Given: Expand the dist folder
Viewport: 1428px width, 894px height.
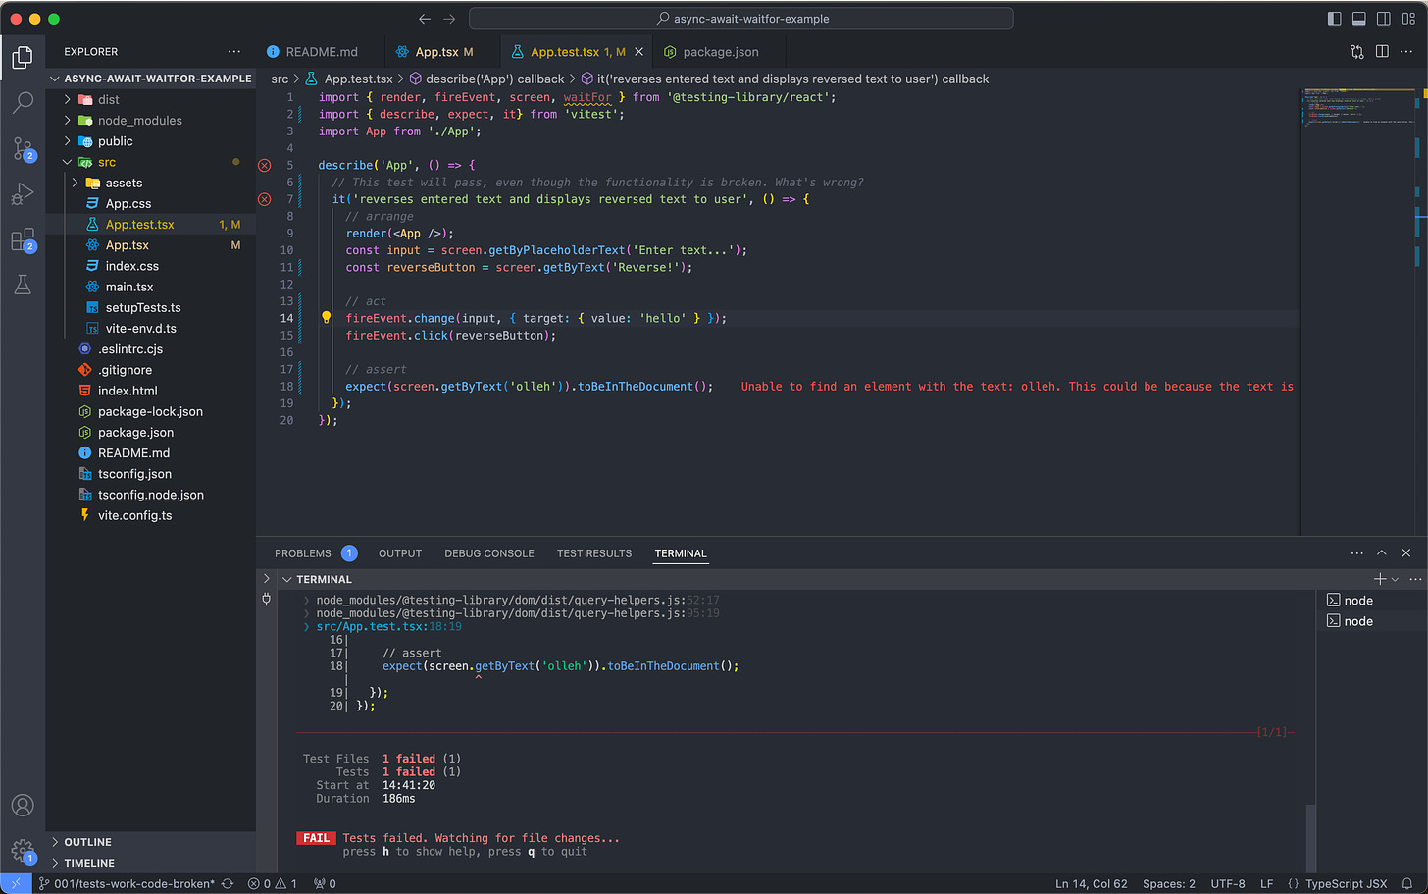Looking at the screenshot, I should click(68, 100).
